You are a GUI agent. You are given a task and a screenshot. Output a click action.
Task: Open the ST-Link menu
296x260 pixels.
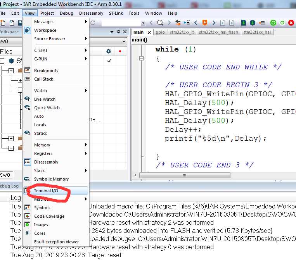116,13
